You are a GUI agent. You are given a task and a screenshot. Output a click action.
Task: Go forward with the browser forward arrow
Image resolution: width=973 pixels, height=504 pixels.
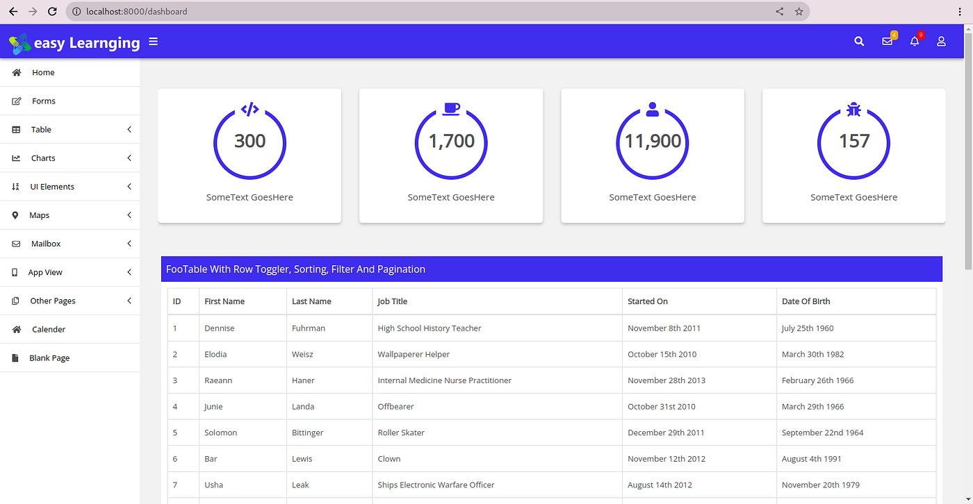(33, 12)
